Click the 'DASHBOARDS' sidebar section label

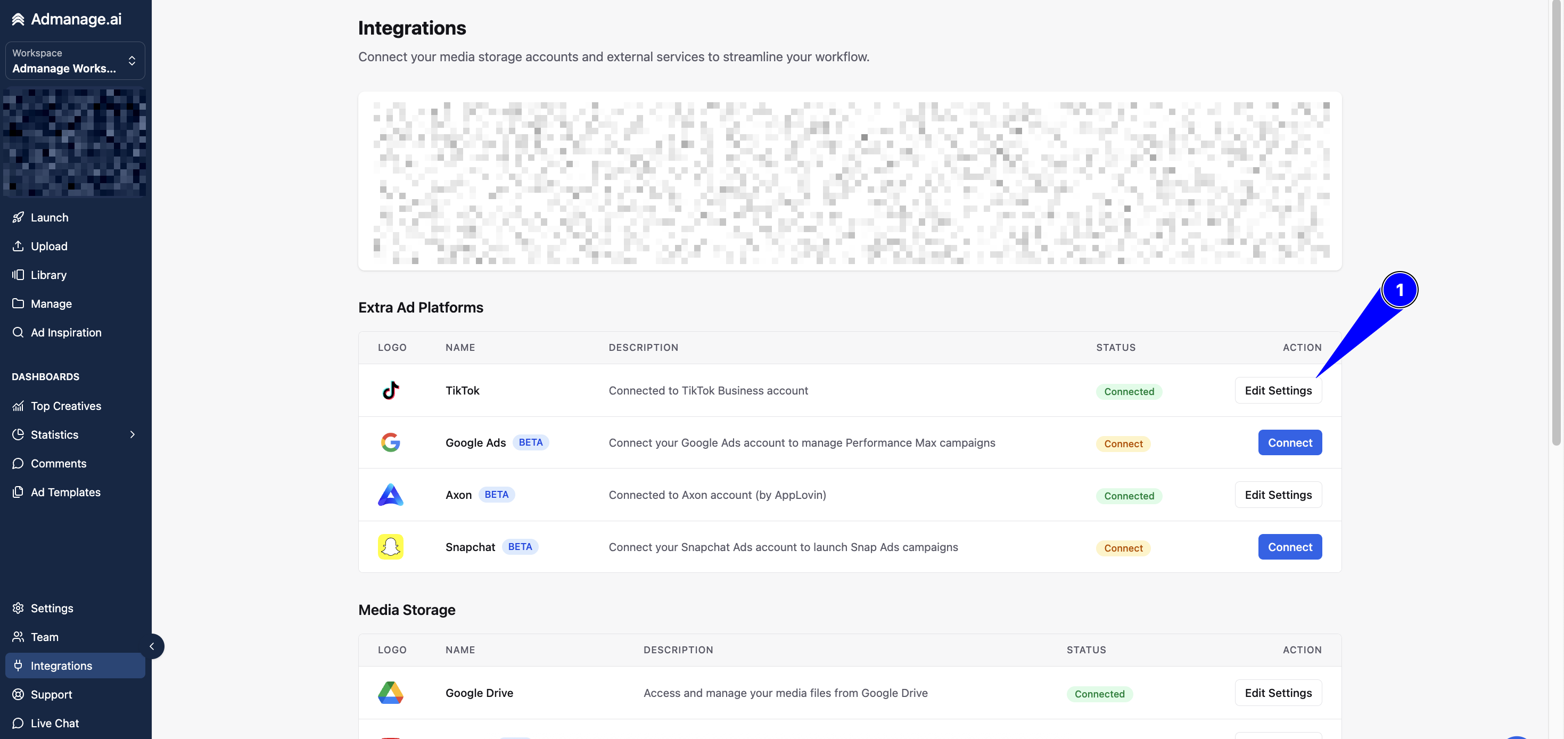point(46,376)
